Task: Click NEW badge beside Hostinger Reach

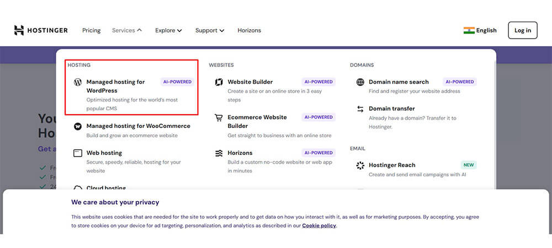Action: pos(469,165)
